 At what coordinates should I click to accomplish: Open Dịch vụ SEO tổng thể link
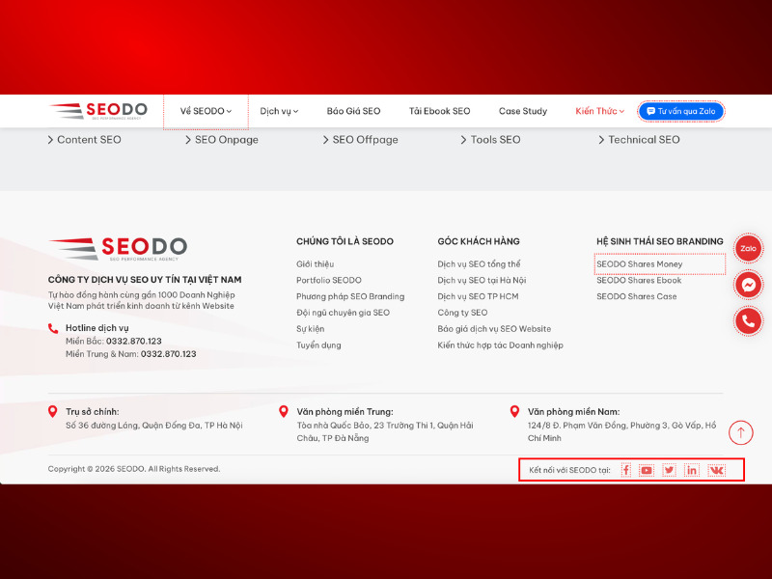click(479, 264)
